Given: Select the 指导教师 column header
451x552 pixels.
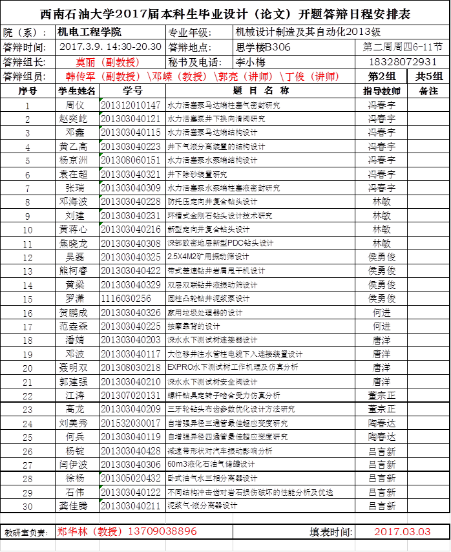Looking at the screenshot, I should [x=382, y=91].
